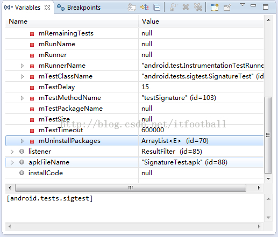Click the Pin to Debug Context icon
This screenshot has width=278, height=237.
pyautogui.click(x=227, y=8)
